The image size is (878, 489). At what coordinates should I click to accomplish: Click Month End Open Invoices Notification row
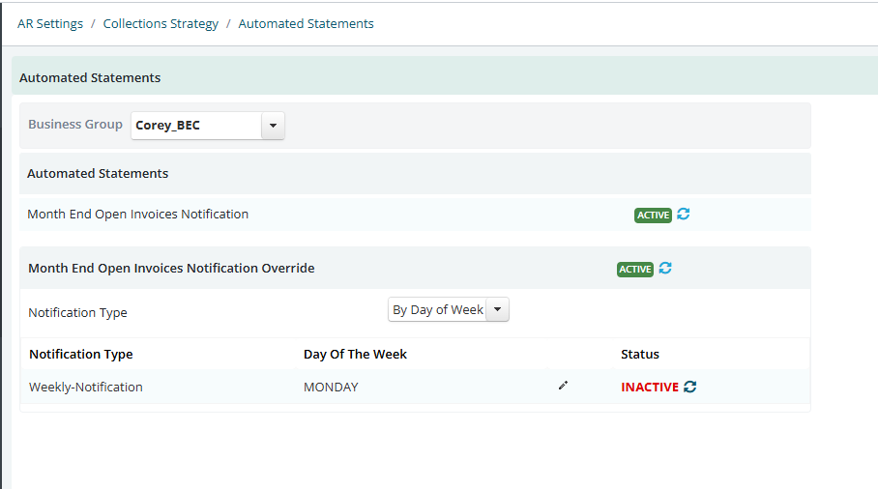[x=416, y=215]
